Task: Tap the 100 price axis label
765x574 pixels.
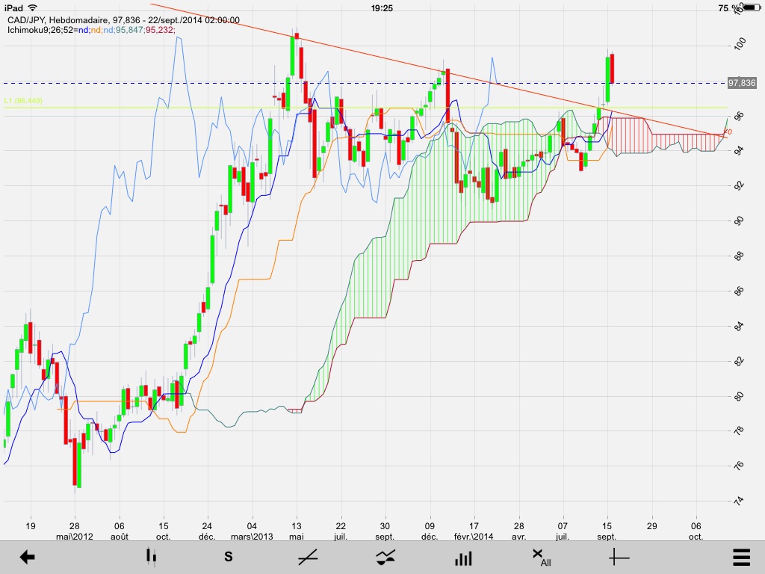Action: coord(740,44)
